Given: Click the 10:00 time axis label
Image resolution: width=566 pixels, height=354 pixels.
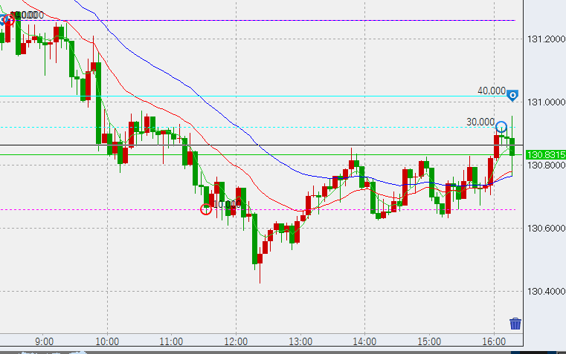Looking at the screenshot, I should [108, 342].
